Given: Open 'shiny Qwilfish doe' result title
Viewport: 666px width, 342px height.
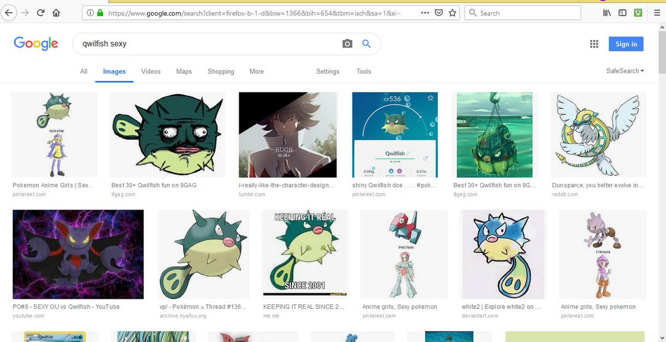Looking at the screenshot, I should tap(394, 185).
